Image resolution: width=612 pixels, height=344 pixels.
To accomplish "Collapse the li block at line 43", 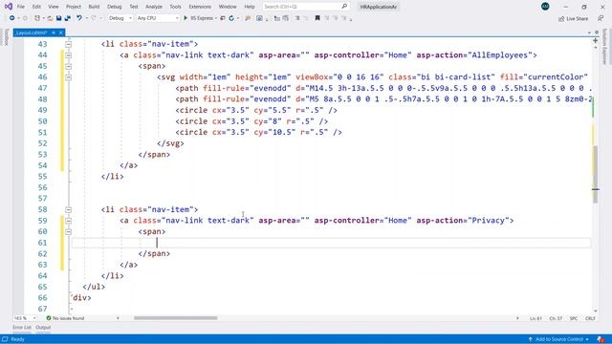I will point(68,44).
